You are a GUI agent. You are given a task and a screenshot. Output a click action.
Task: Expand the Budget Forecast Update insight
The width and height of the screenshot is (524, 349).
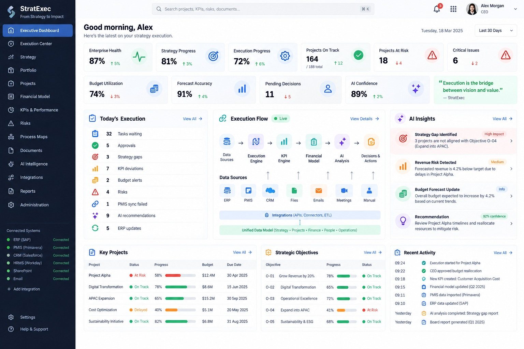(x=511, y=196)
